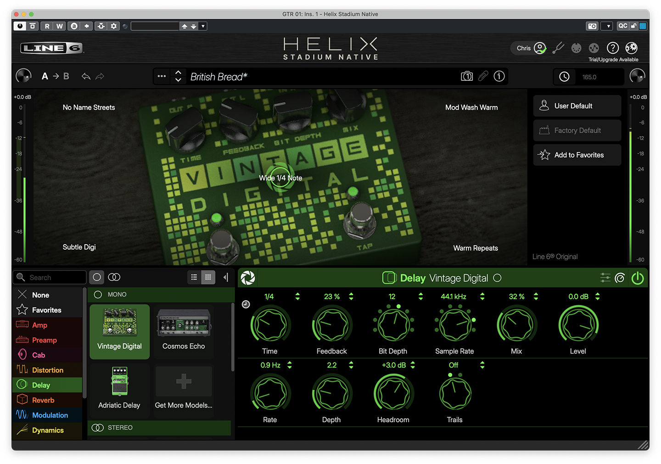Click the parameter sliders icon in Delay header

click(605, 278)
